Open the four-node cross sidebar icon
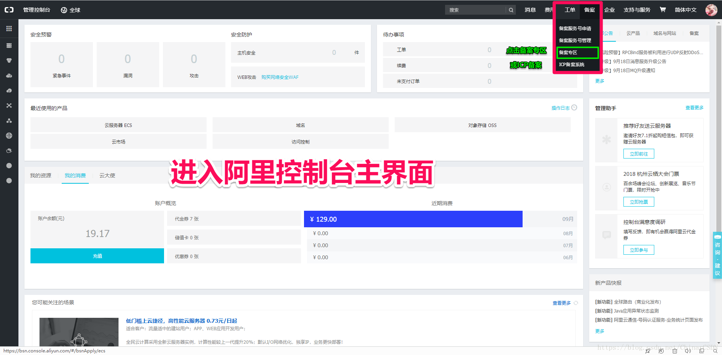 9,106
